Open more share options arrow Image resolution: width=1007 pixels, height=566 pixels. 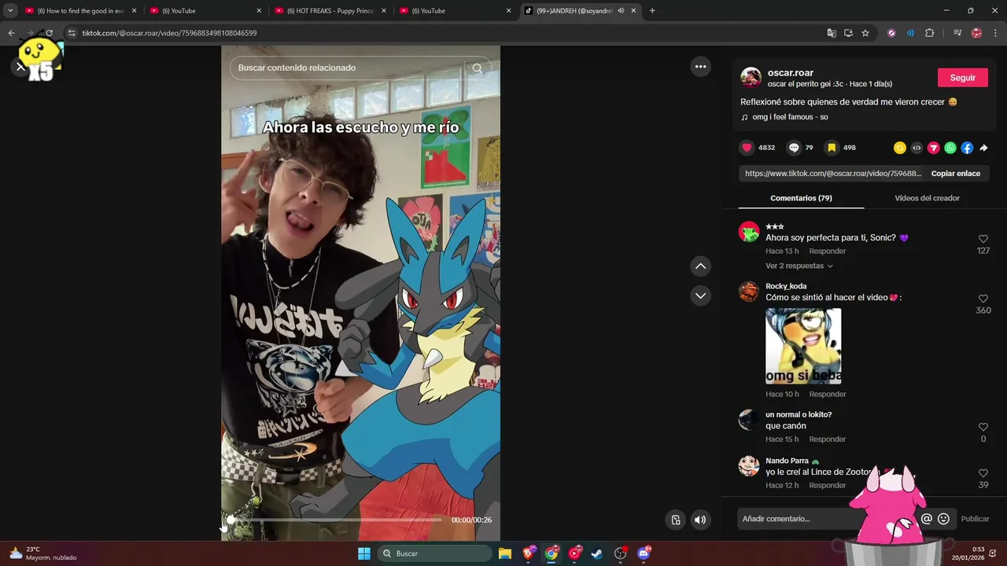coord(983,148)
